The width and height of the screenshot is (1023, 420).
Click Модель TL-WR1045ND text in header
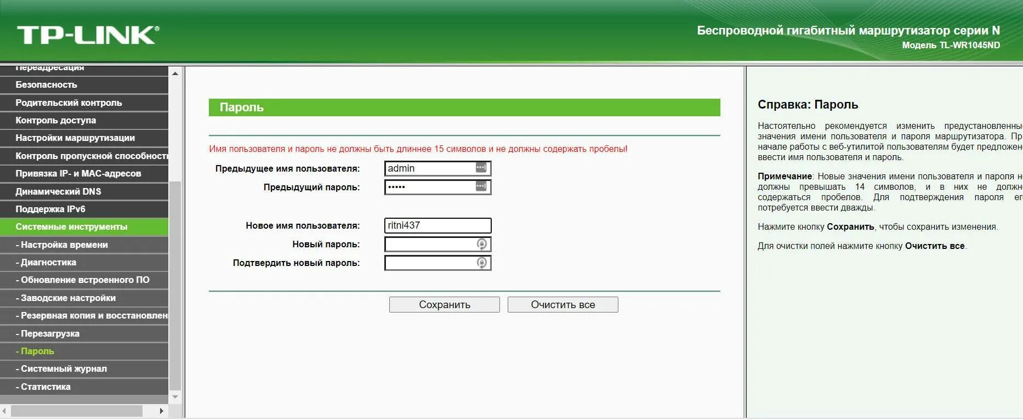point(951,45)
